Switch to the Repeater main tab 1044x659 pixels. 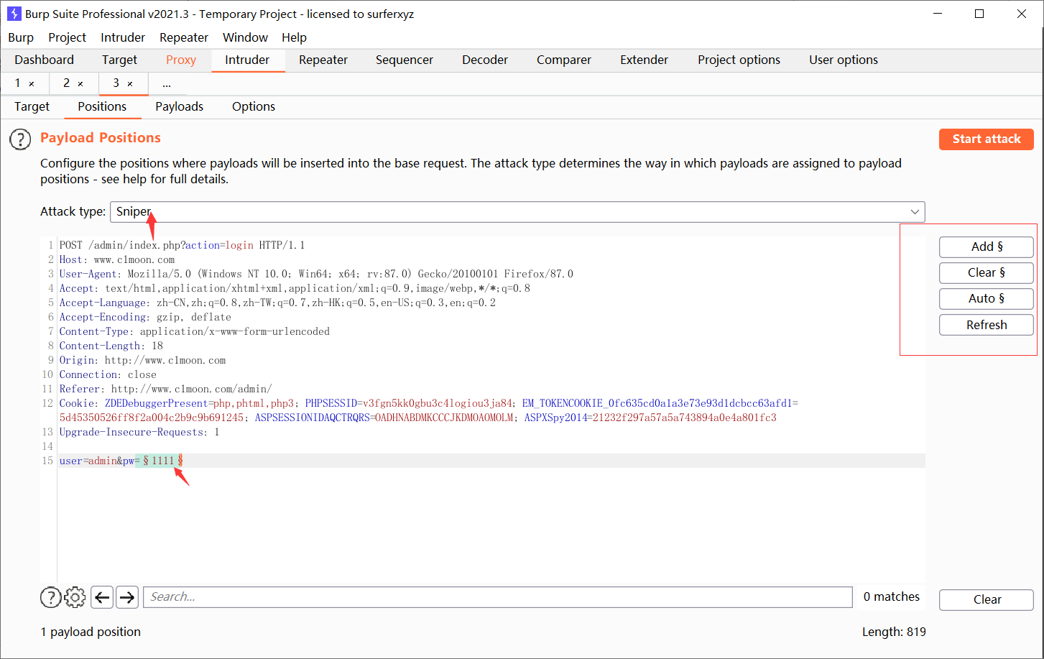click(323, 60)
